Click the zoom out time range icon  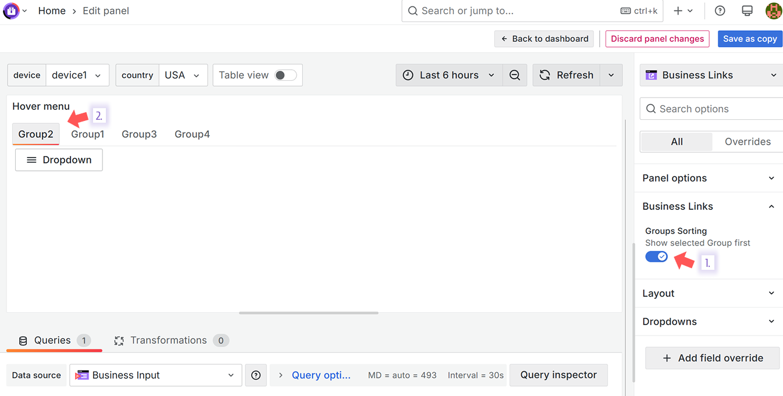click(515, 75)
